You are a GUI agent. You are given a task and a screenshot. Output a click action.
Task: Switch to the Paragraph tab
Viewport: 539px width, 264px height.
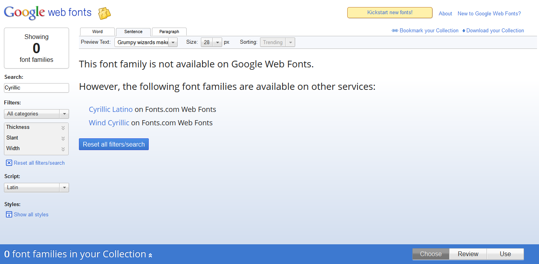pyautogui.click(x=169, y=32)
